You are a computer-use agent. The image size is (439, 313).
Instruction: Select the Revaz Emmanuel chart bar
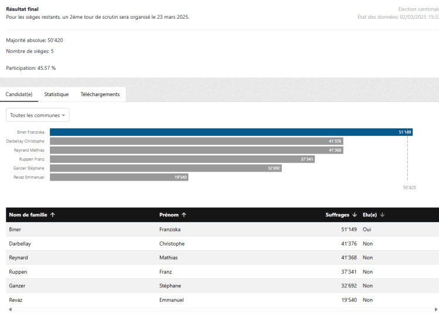119,177
